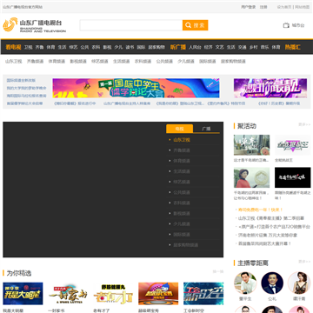
Task: Open the orange highlighted 快来 news link
Action: [x=260, y=210]
